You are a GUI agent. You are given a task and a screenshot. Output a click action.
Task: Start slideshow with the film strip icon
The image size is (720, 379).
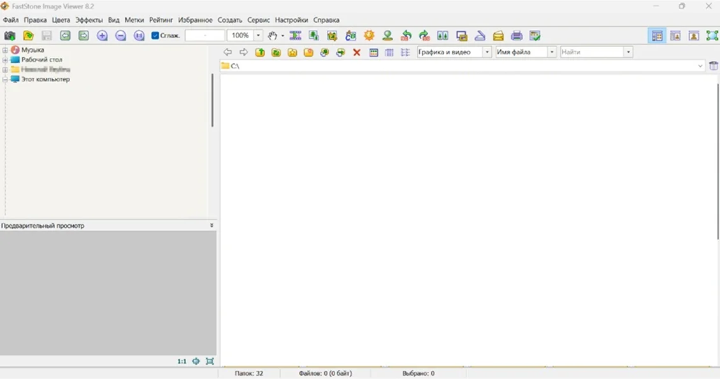tap(295, 35)
